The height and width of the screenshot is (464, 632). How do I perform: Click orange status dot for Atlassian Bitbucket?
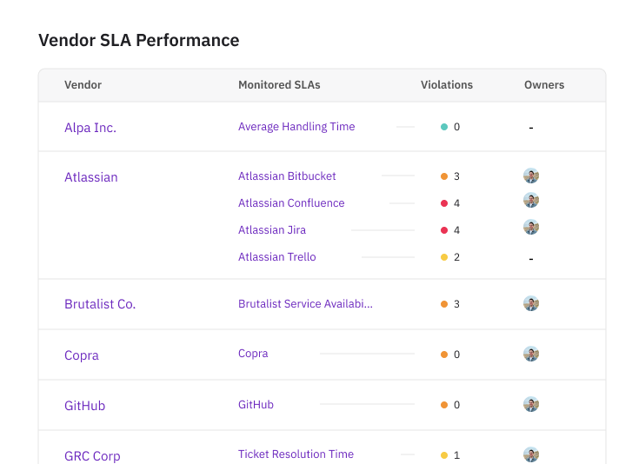(x=444, y=176)
